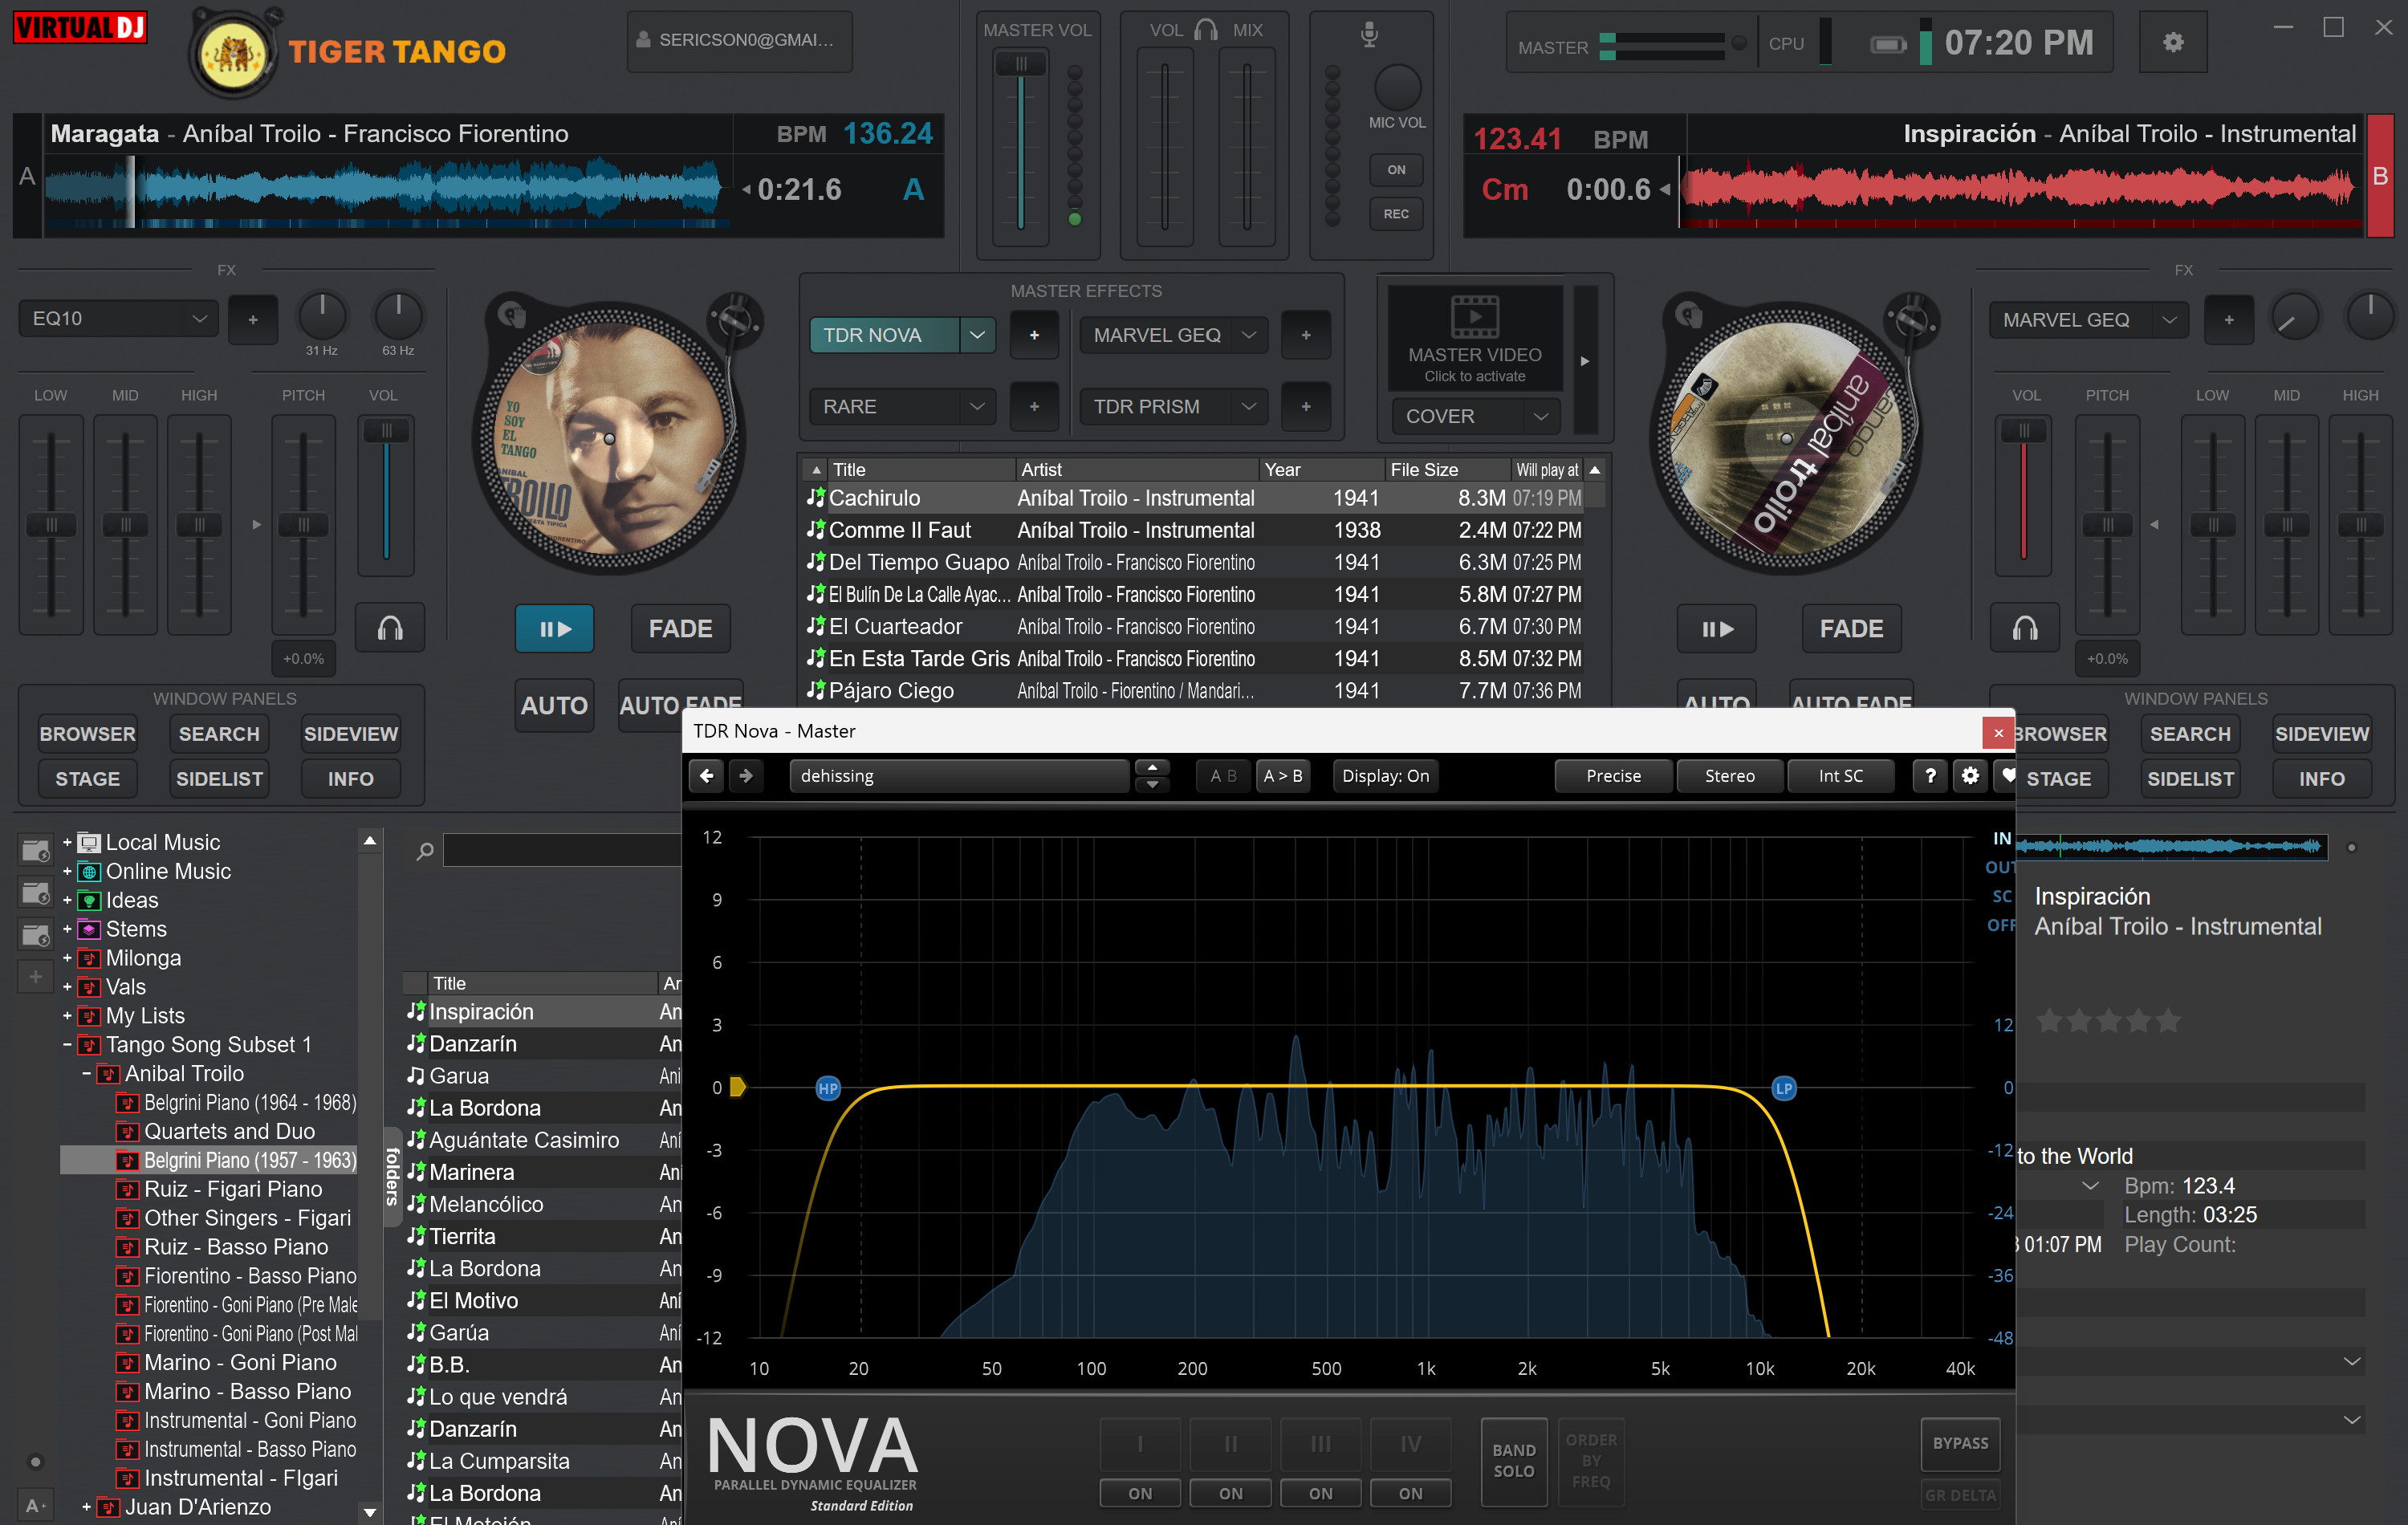Click the TDR Nova previous preset arrow
Image resolution: width=2408 pixels, height=1525 pixels.
[707, 776]
